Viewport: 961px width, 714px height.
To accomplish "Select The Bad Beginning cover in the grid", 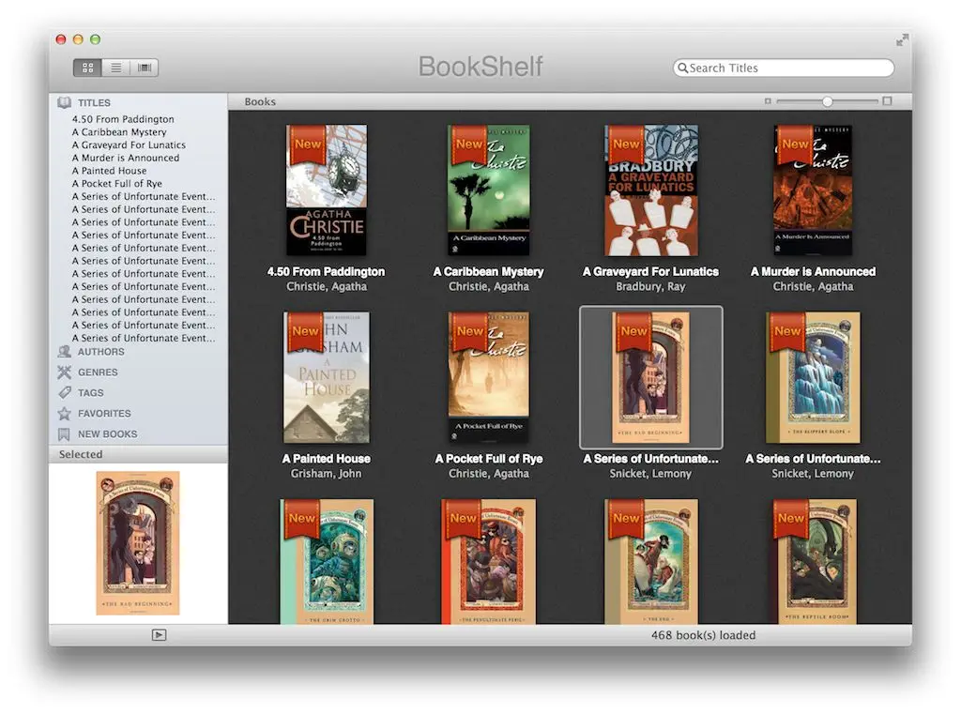I will pos(651,377).
